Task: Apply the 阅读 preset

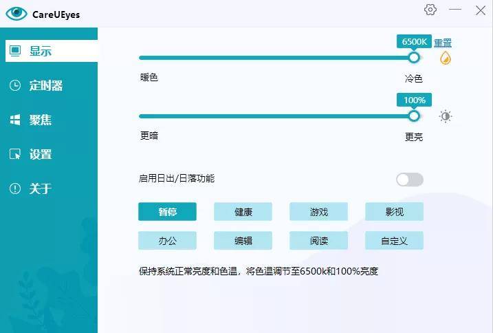Action: click(x=318, y=241)
